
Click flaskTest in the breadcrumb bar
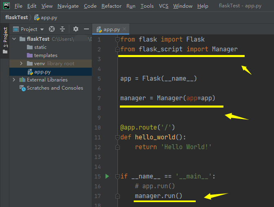coord(16,17)
